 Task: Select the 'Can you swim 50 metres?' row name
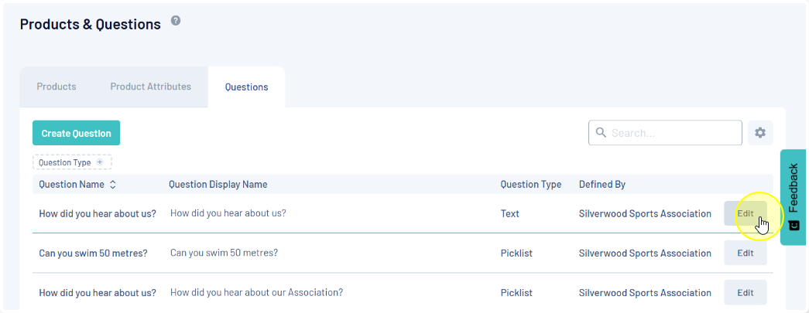(93, 253)
